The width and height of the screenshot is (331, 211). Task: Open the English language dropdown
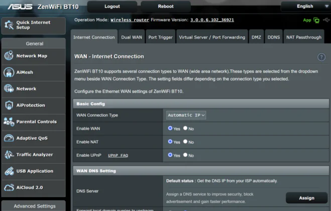coord(305,7)
